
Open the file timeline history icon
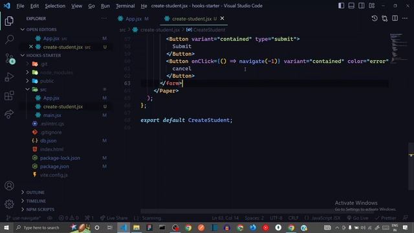click(375, 18)
